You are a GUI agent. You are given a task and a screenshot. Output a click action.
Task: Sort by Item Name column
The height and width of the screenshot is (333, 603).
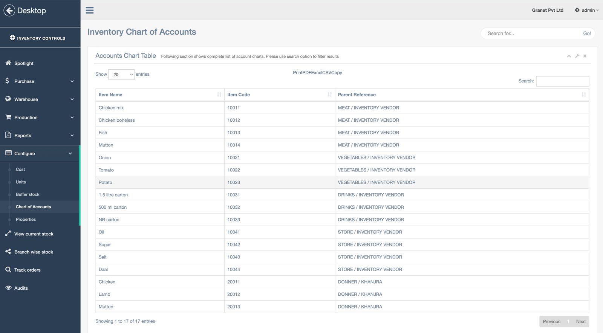[x=160, y=95]
